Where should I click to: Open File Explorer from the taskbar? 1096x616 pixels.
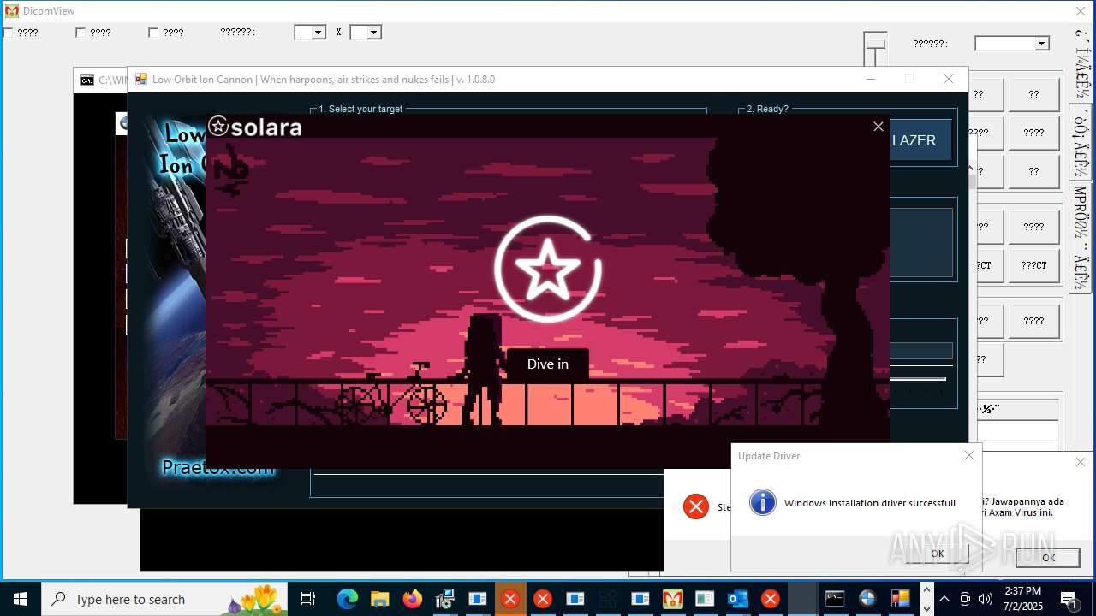pos(379,599)
